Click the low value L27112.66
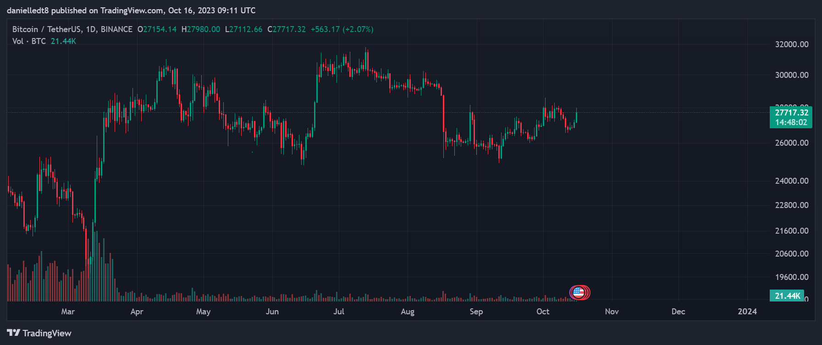The image size is (822, 345). [244, 29]
